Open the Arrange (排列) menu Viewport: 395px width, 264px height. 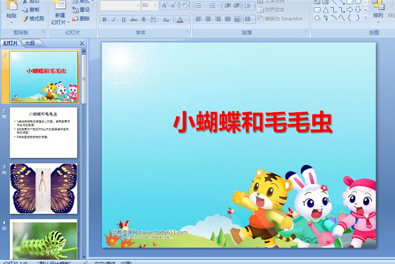[378, 12]
